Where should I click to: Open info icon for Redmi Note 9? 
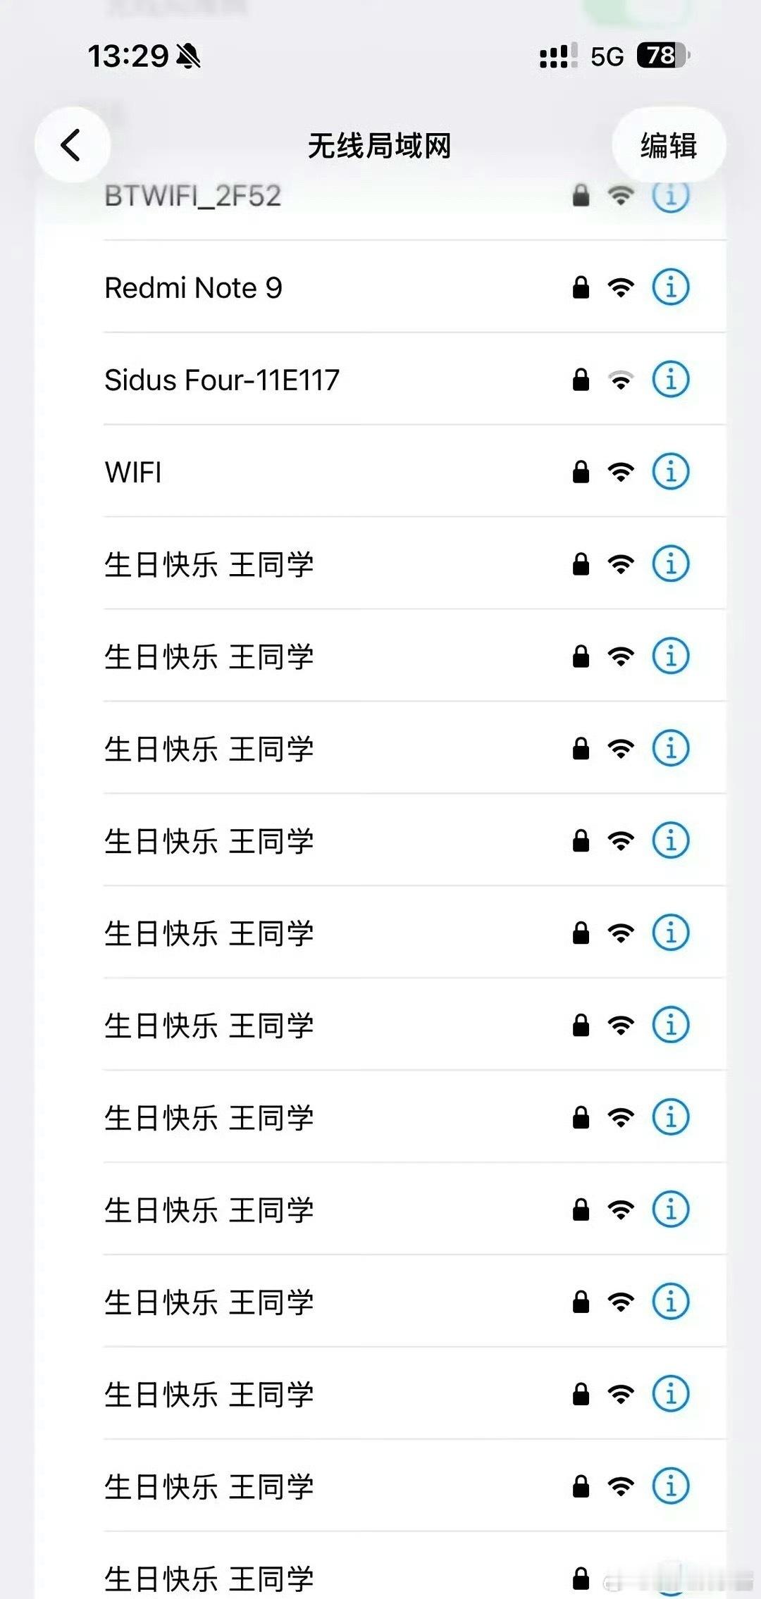(670, 287)
